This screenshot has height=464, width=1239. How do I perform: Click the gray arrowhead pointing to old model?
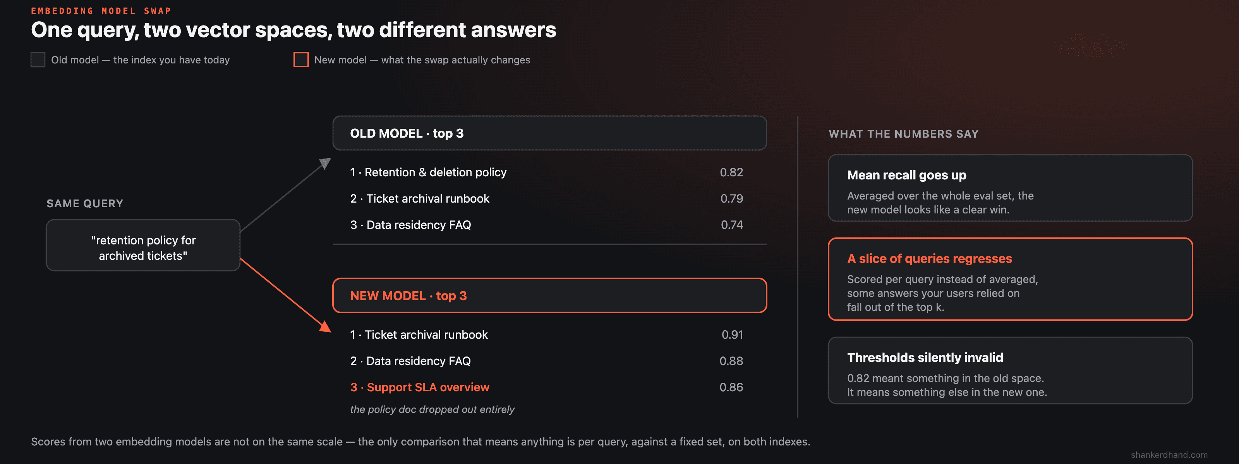[325, 163]
